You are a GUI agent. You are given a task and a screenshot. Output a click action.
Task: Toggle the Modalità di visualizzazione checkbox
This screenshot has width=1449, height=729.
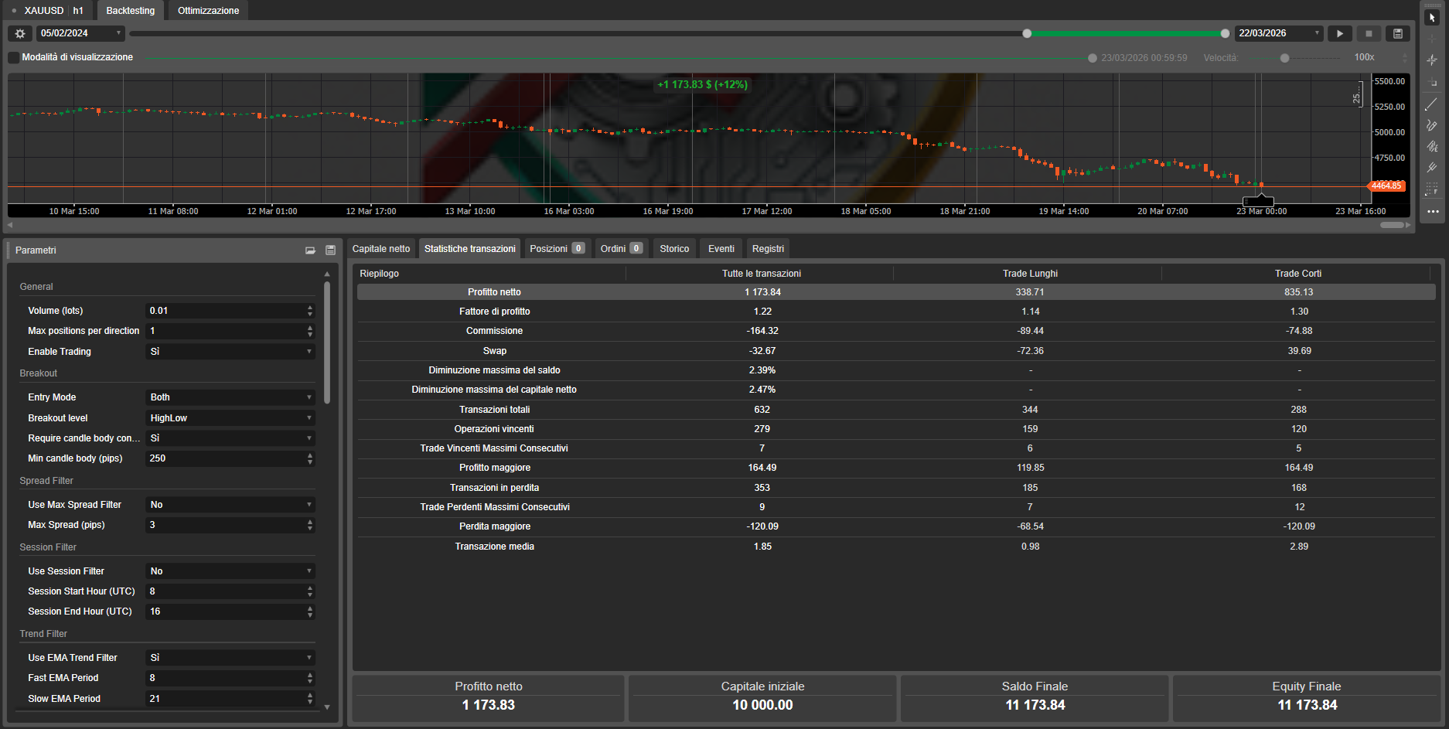click(x=13, y=57)
